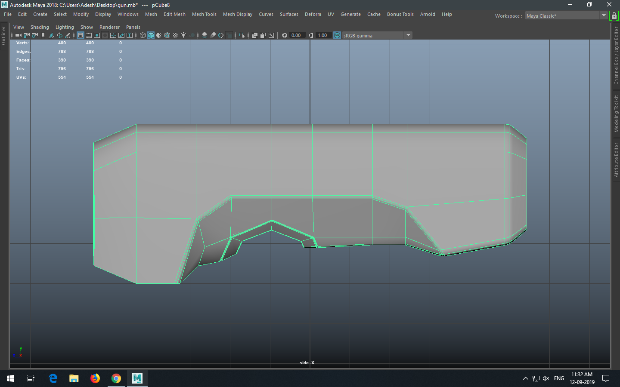Expand the Outliner side tab

tap(4, 36)
